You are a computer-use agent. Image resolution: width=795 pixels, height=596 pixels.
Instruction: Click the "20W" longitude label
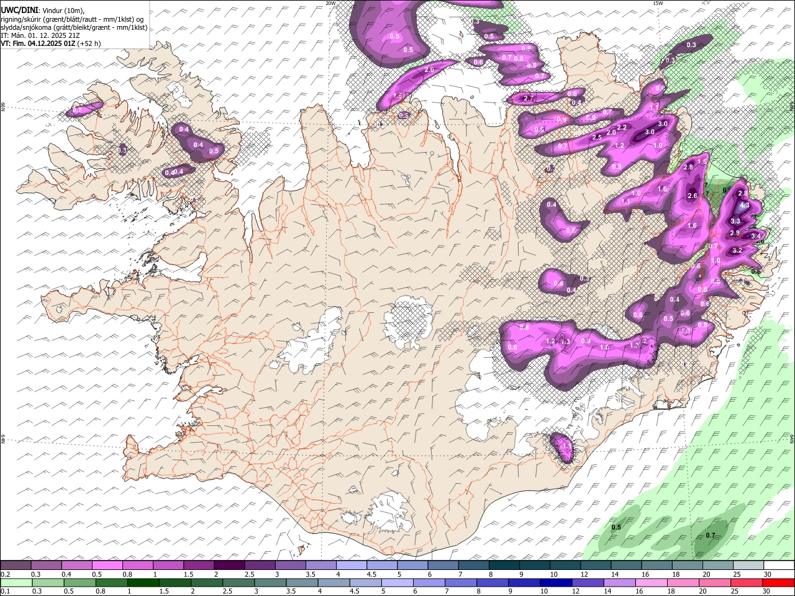330,3
